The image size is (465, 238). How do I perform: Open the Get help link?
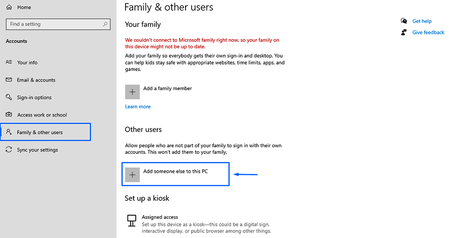pyautogui.click(x=422, y=21)
